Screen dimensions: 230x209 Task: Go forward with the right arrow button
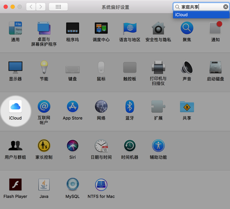point(40,7)
